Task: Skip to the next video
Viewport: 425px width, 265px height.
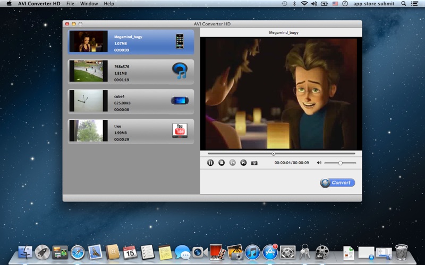Action: [x=243, y=163]
